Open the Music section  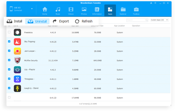point(58,11)
